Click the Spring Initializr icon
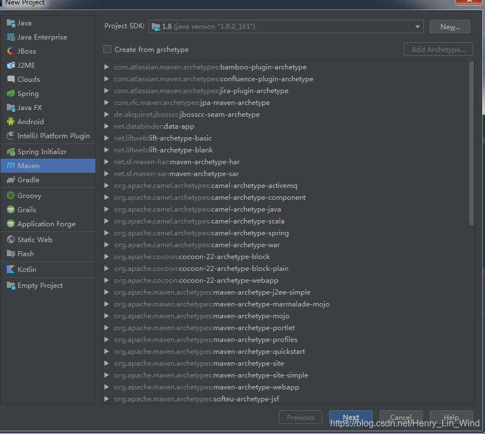 point(11,151)
